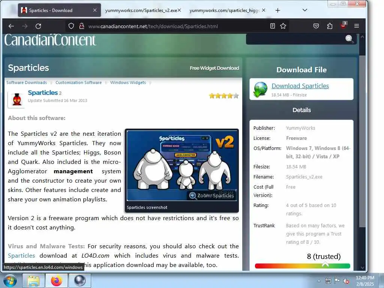The height and width of the screenshot is (288, 384).
Task: Click the star rating widget
Action: pos(224,96)
